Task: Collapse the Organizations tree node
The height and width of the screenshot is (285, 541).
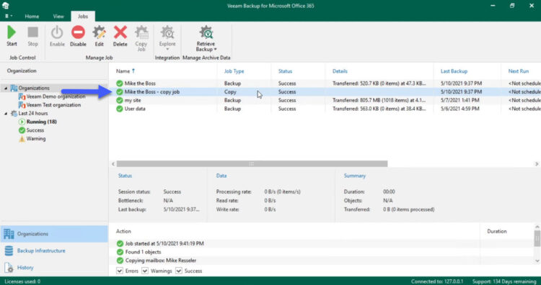Action: [x=6, y=88]
